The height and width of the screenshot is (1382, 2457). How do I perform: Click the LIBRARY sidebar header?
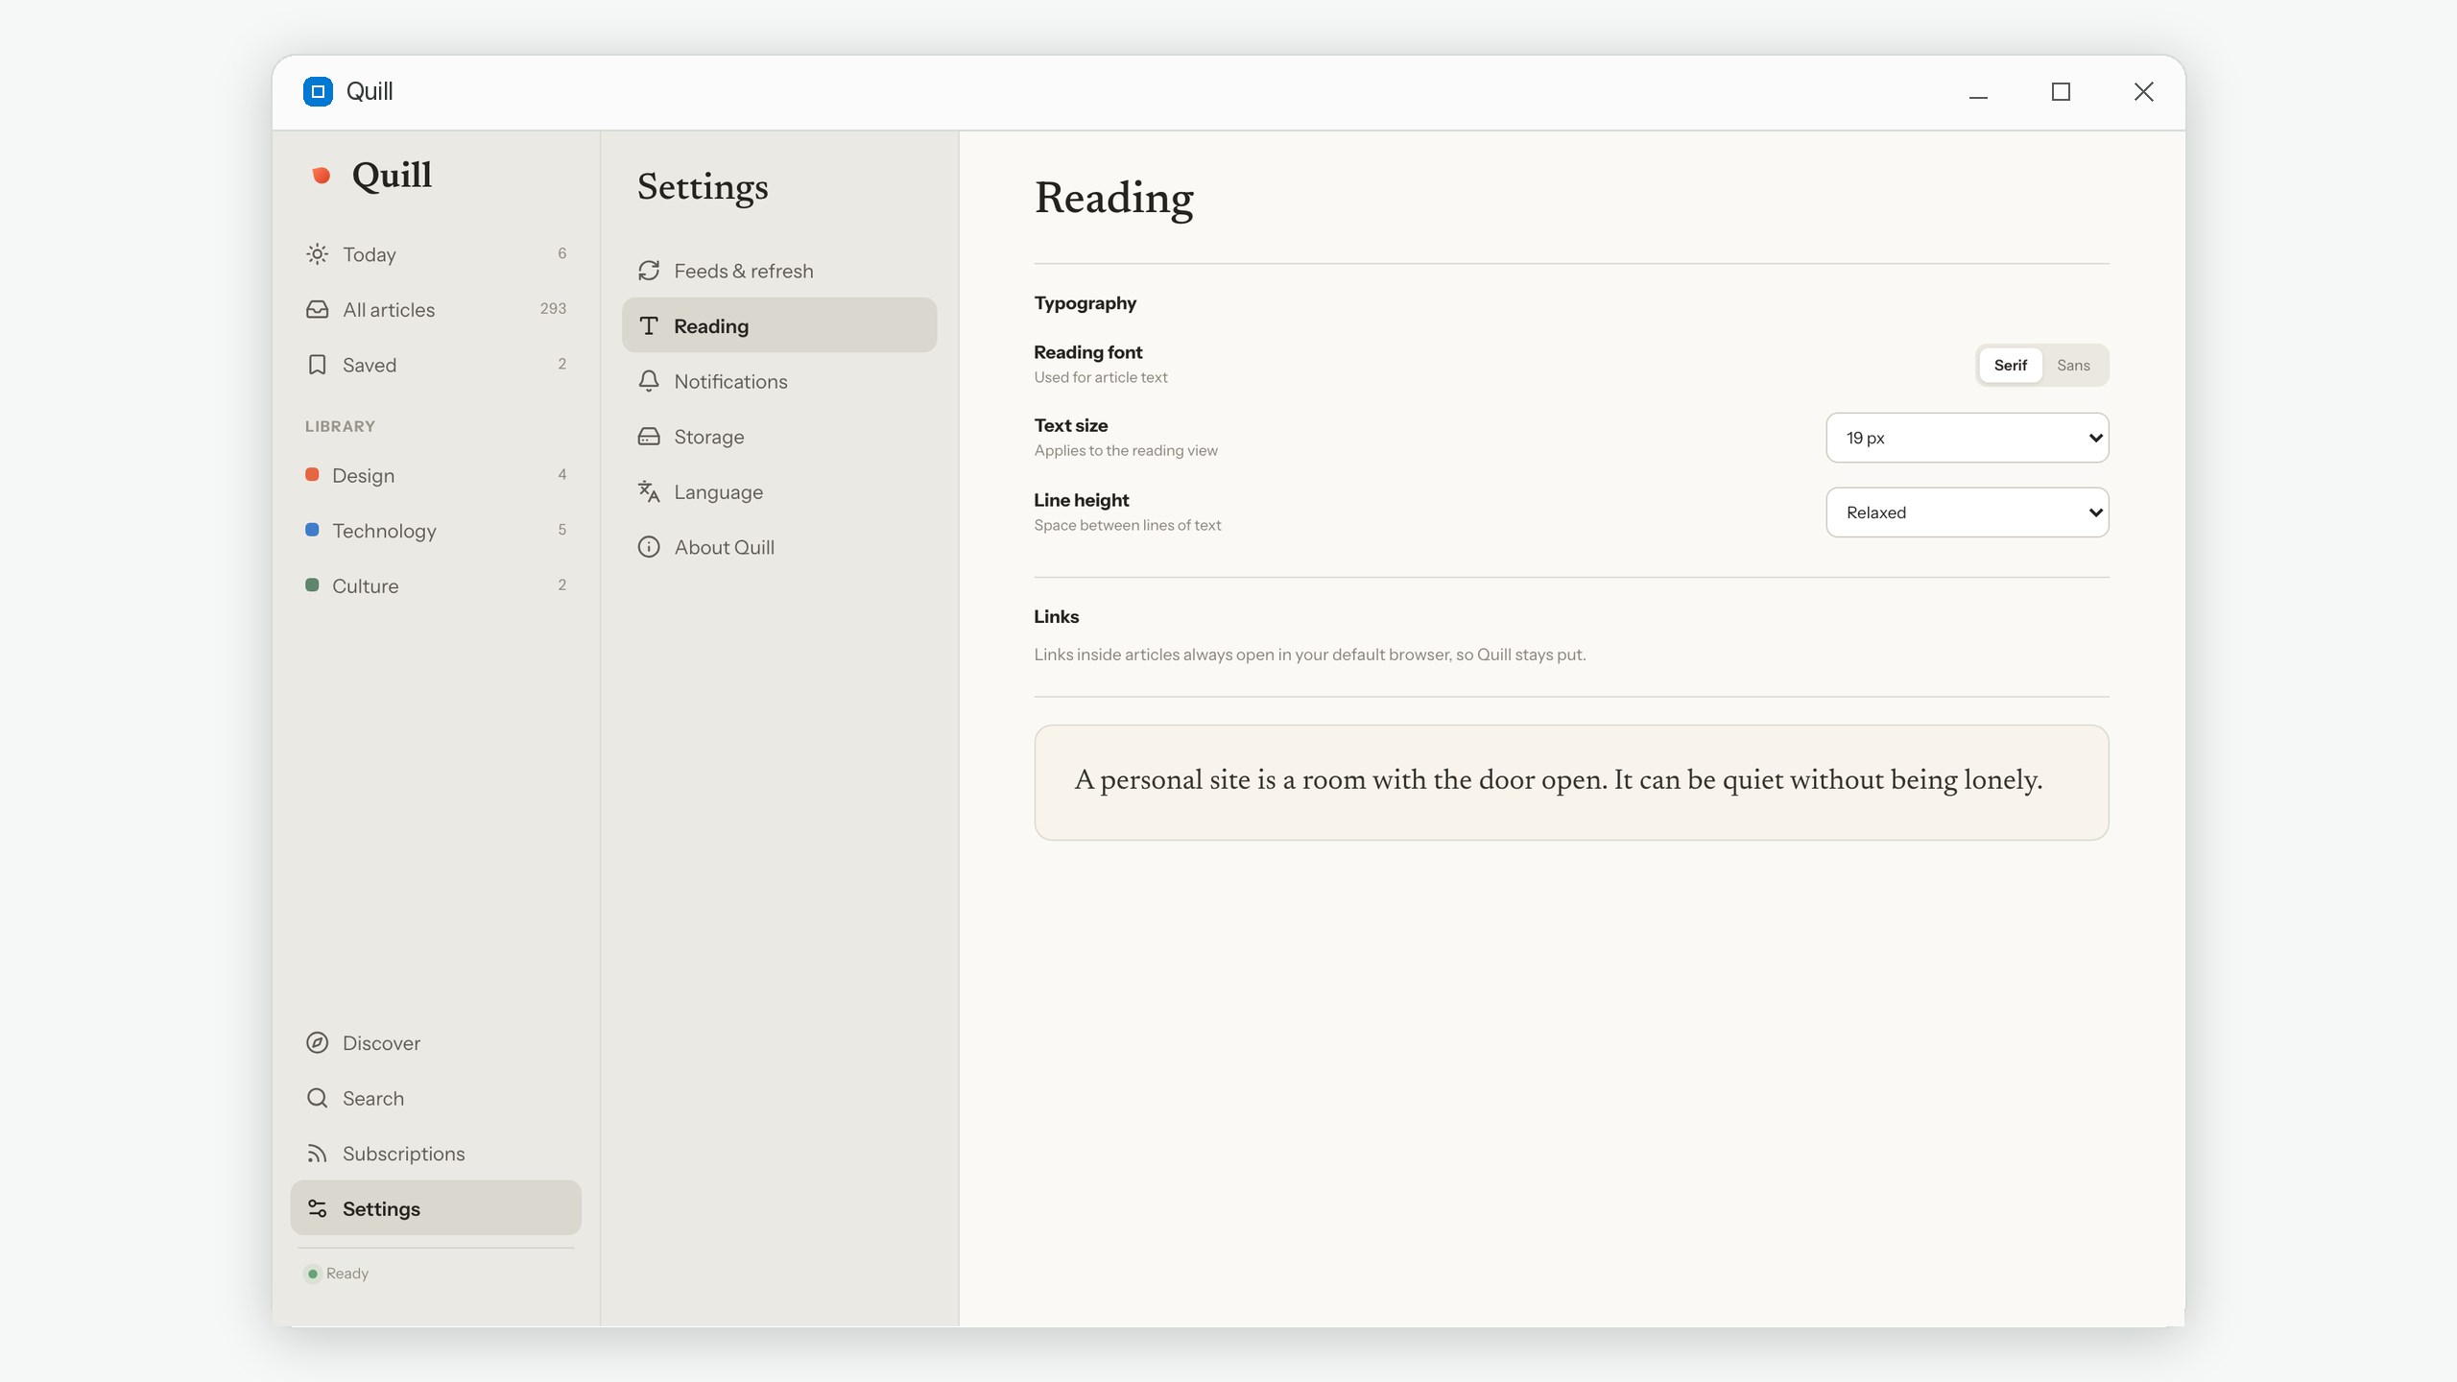click(340, 426)
